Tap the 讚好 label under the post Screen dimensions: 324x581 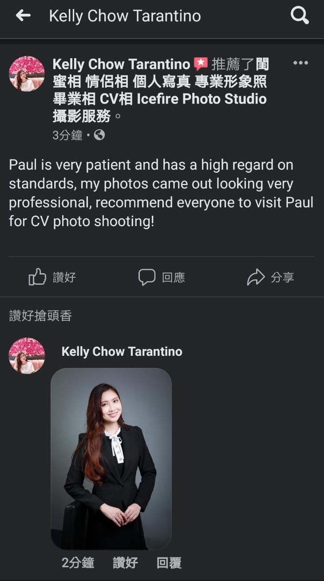[64, 278]
